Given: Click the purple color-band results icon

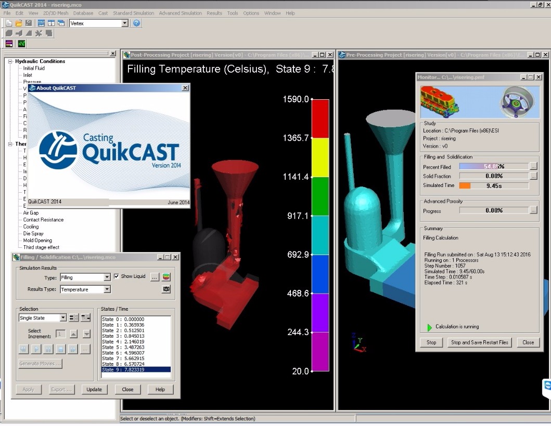Looking at the screenshot, I should pos(9,44).
